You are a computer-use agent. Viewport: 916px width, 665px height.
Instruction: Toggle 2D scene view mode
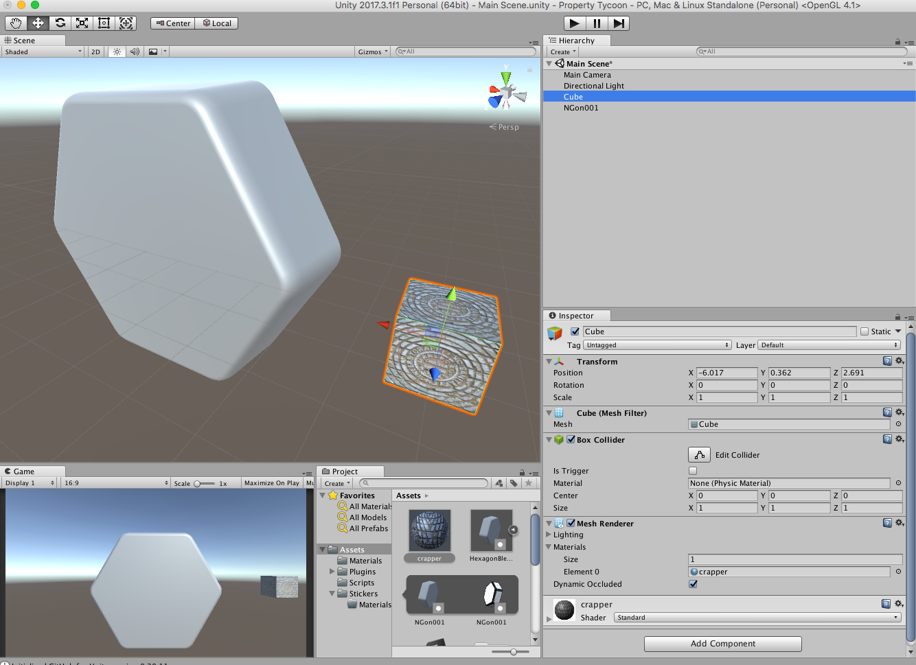95,51
